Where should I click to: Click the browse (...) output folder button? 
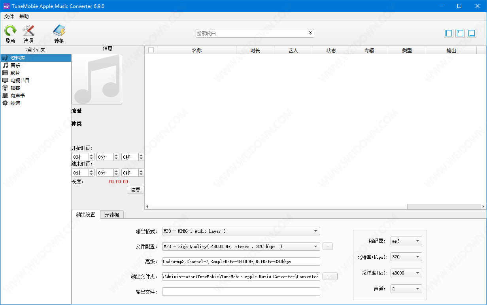tap(330, 277)
